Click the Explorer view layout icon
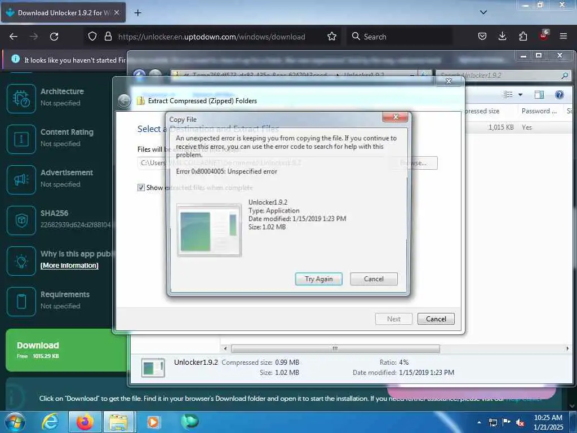Viewport: 577px width, 433px height. pyautogui.click(x=508, y=95)
